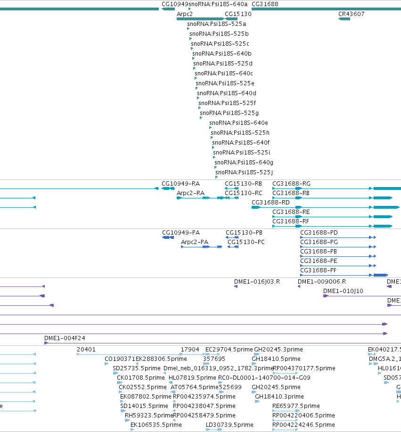Click the CG31688-PB protein label

pyautogui.click(x=319, y=252)
